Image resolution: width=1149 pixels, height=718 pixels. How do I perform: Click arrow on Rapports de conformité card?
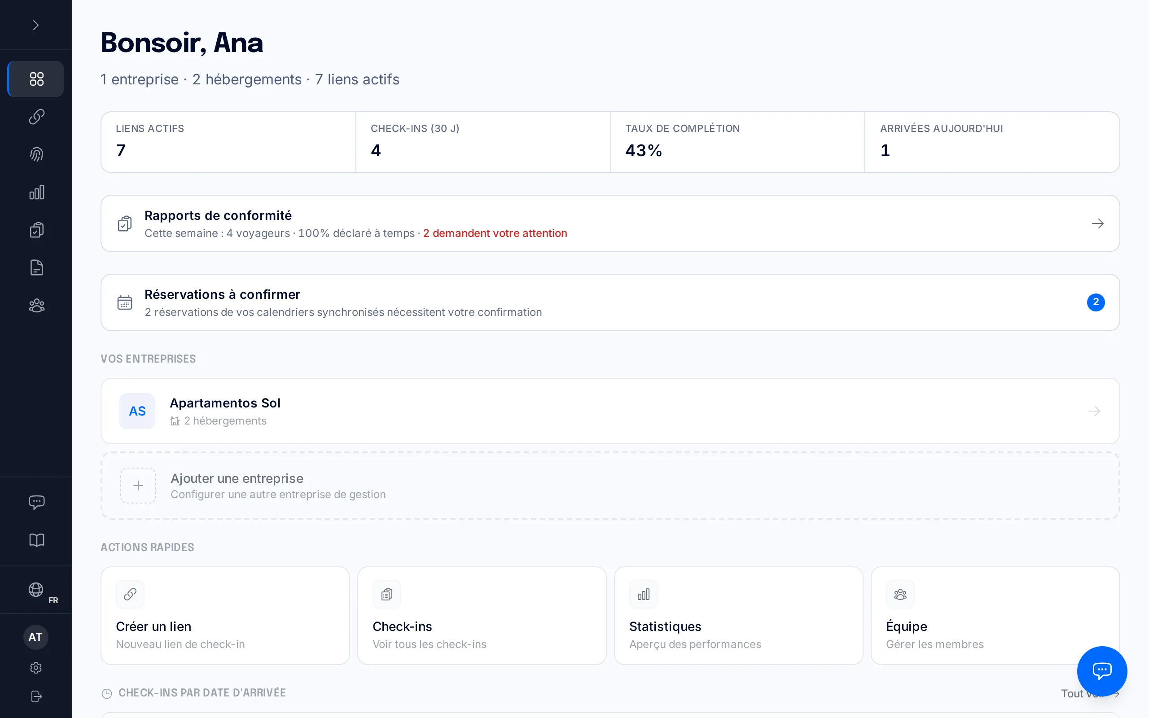1097,223
